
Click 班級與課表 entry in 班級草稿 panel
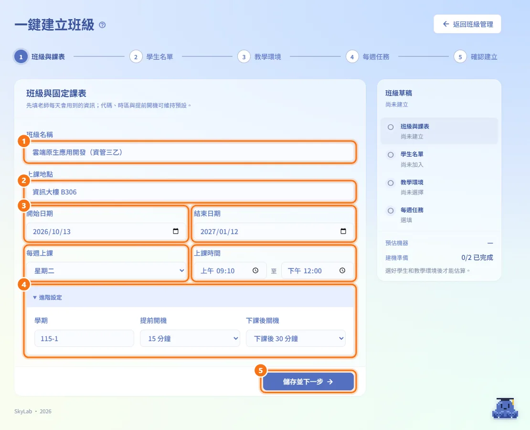click(439, 131)
